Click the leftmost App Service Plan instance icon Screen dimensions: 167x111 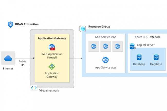[94, 46]
